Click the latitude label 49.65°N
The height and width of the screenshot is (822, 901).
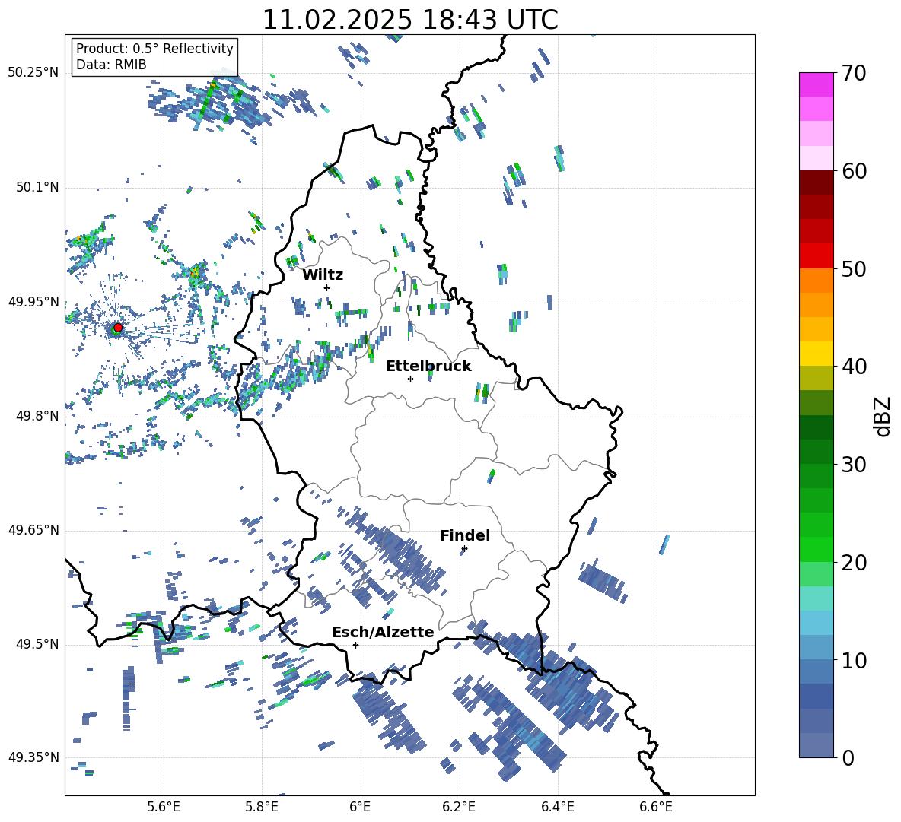(33, 529)
